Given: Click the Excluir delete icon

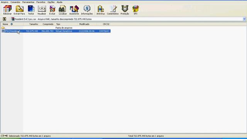Looking at the screenshot, I should coord(52,10).
